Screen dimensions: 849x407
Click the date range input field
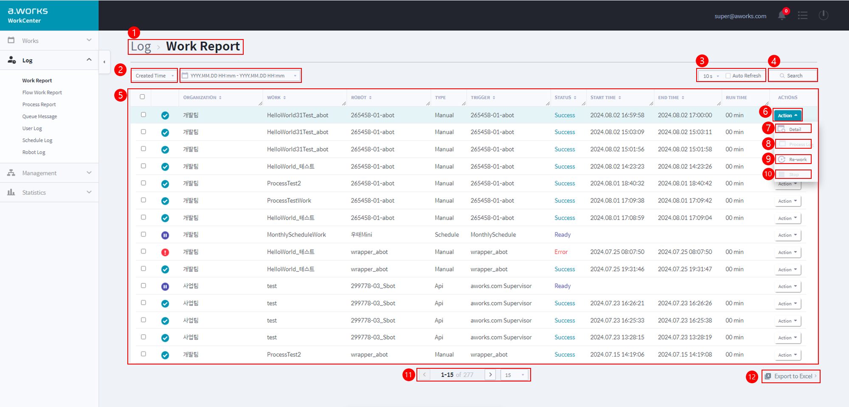241,76
